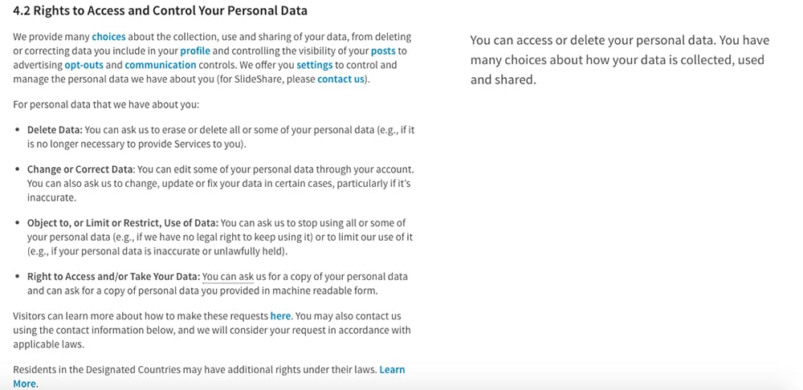Image resolution: width=803 pixels, height=390 pixels.
Task: Click the bold "Delete Data:" label
Action: 55,130
